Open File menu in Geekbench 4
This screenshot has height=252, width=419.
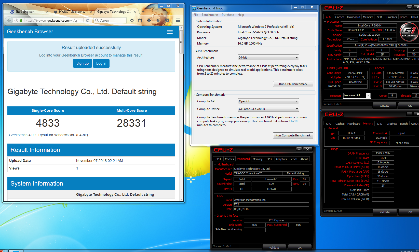[196, 15]
